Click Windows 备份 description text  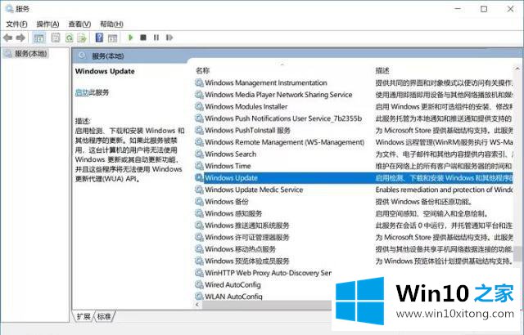point(424,202)
